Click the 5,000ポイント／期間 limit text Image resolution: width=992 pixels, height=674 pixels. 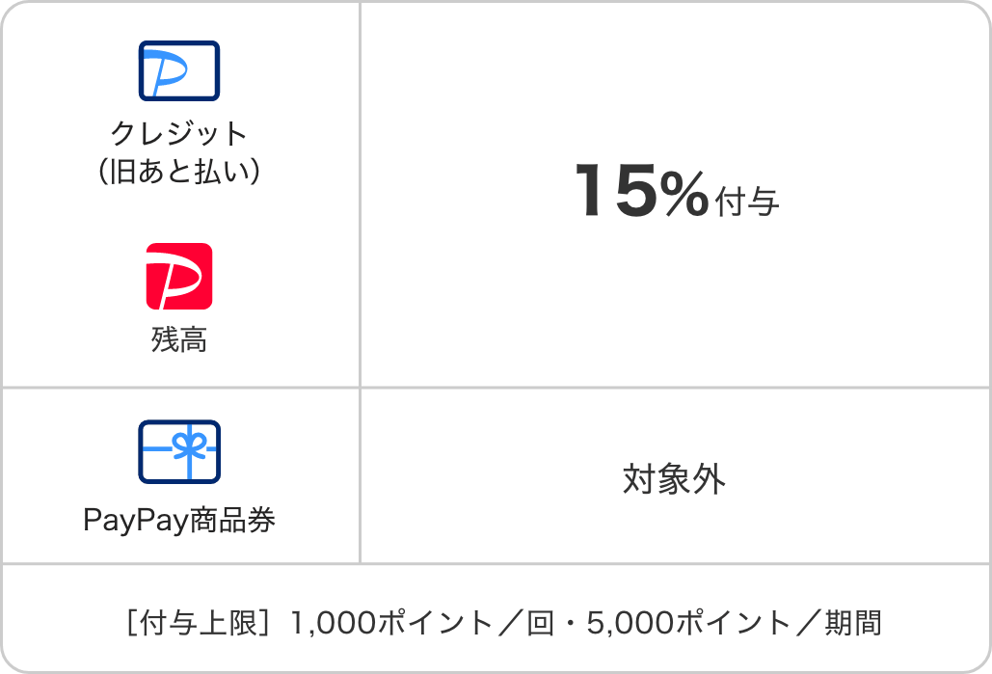[734, 623]
